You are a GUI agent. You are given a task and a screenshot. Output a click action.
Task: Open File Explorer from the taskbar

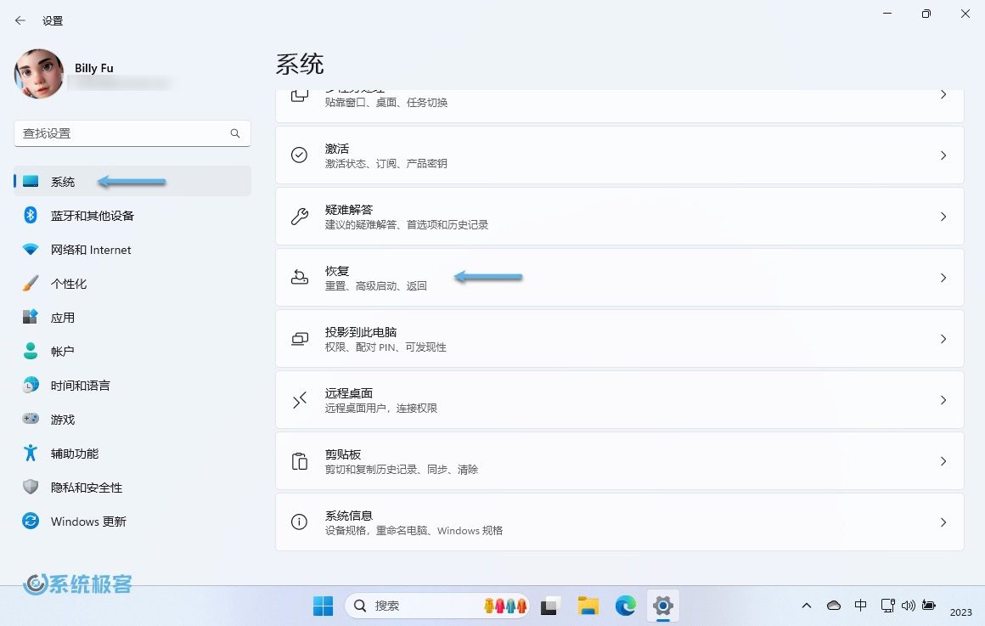[588, 606]
